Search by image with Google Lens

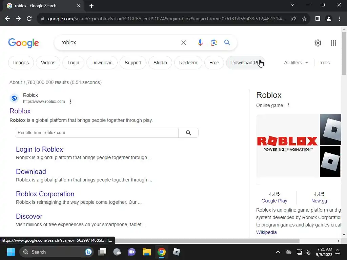[213, 43]
